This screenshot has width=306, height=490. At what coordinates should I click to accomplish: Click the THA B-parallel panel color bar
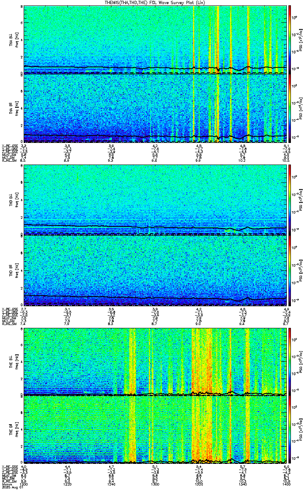coord(289,108)
